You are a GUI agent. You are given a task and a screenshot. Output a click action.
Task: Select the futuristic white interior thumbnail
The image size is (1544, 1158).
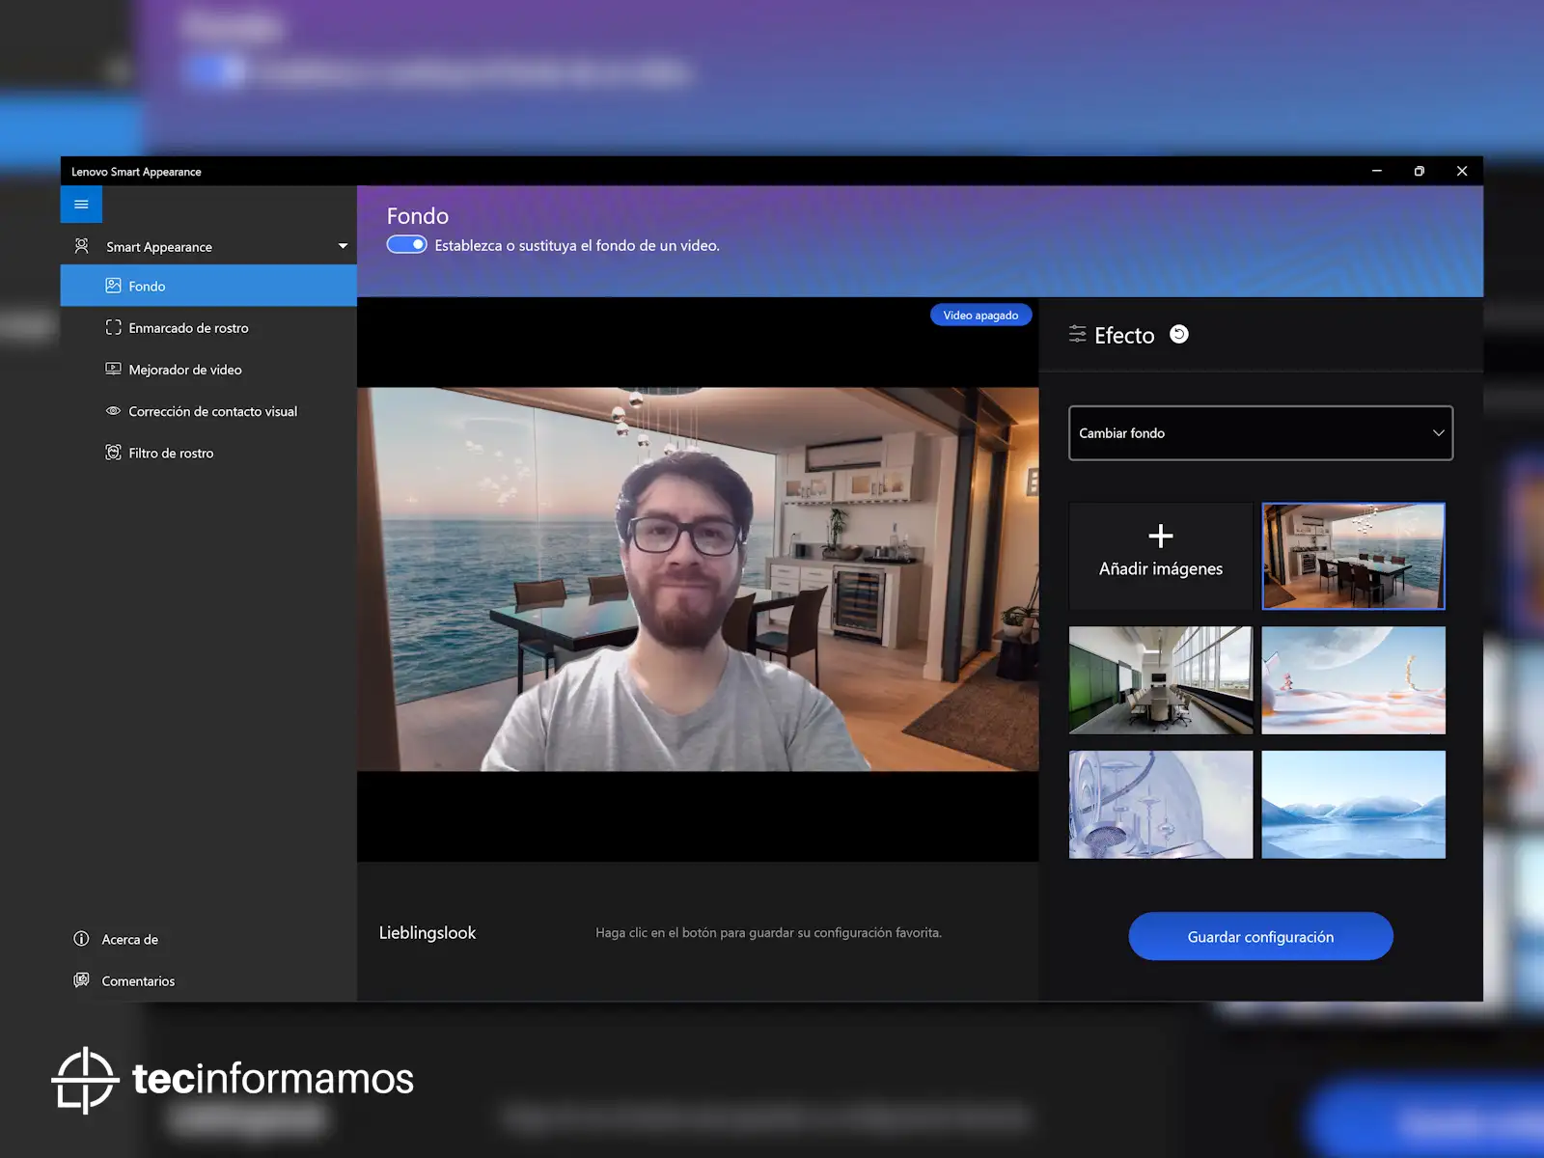click(1160, 805)
